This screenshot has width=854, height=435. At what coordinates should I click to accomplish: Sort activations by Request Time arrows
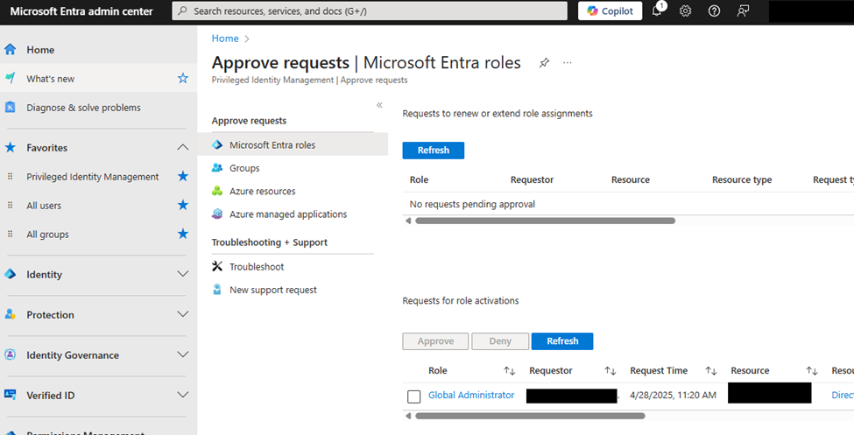coord(710,371)
